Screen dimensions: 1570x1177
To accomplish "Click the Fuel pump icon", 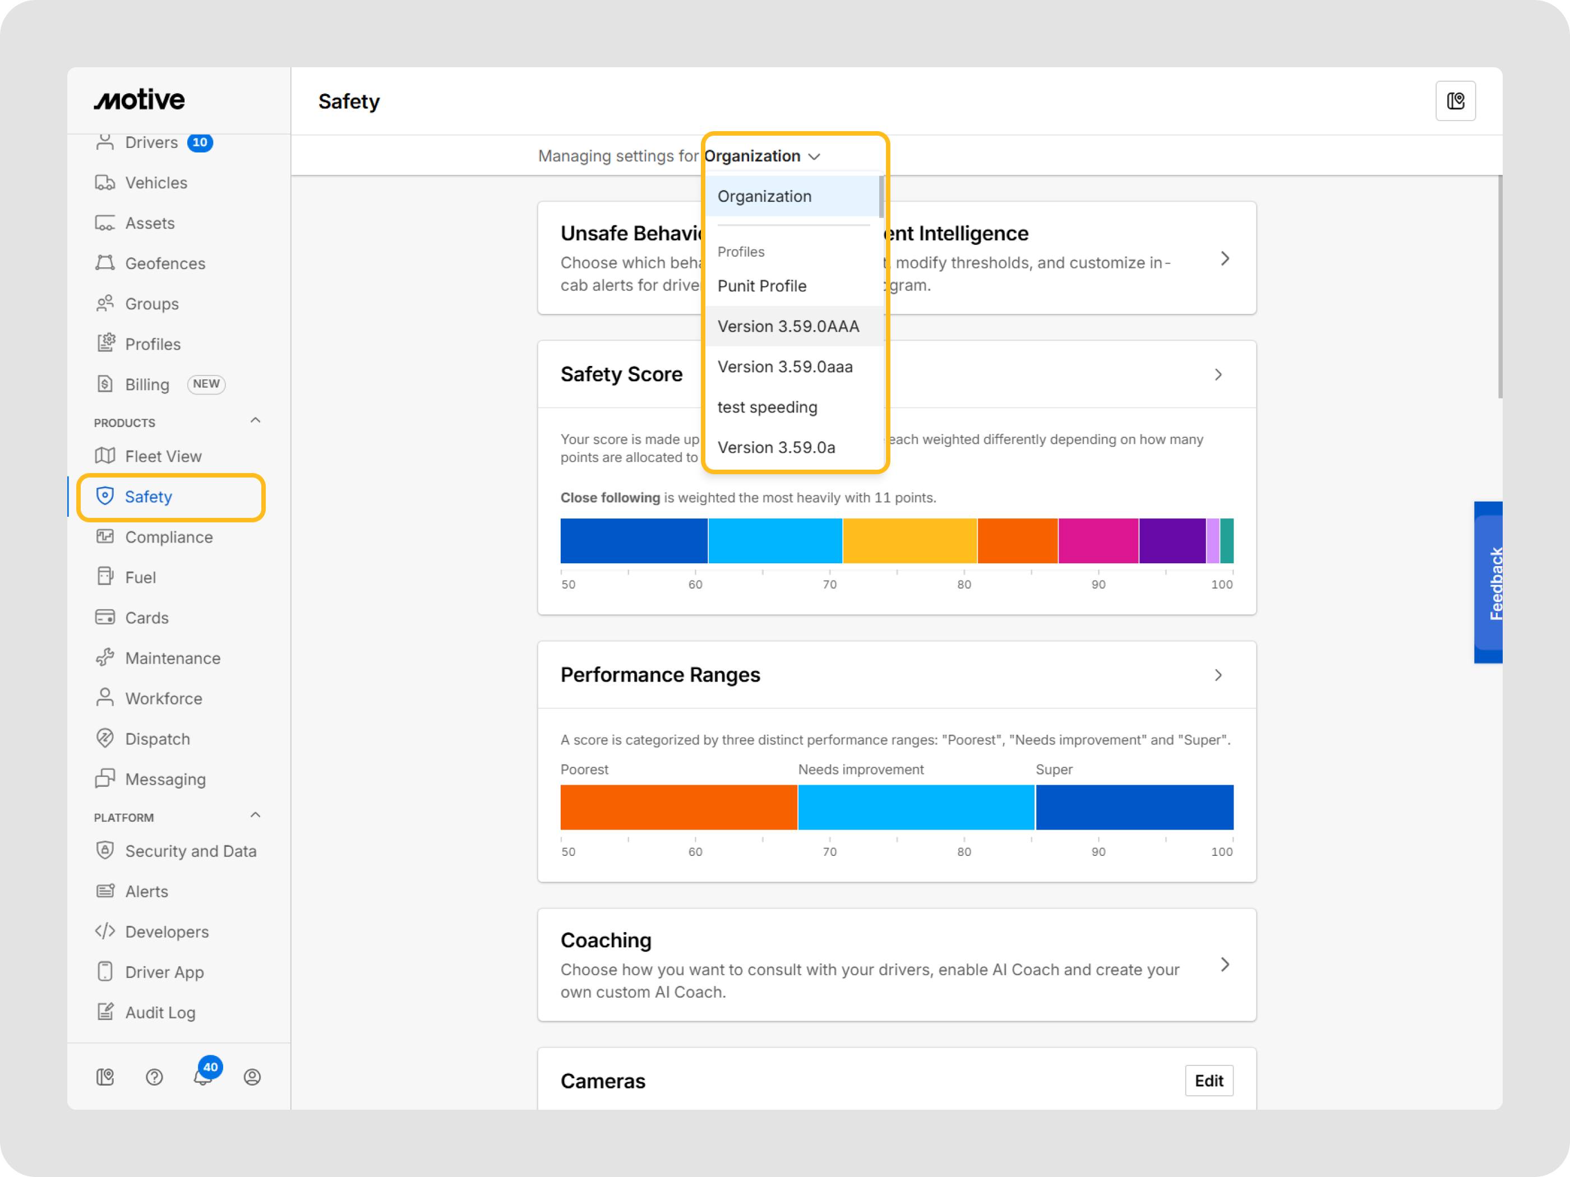I will [x=105, y=577].
